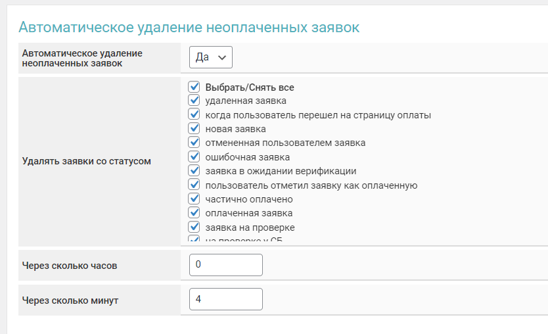Click the bold 'Автоматическое удаление неоплаченных заявок' row label
This screenshot has height=334, width=548.
(82, 58)
